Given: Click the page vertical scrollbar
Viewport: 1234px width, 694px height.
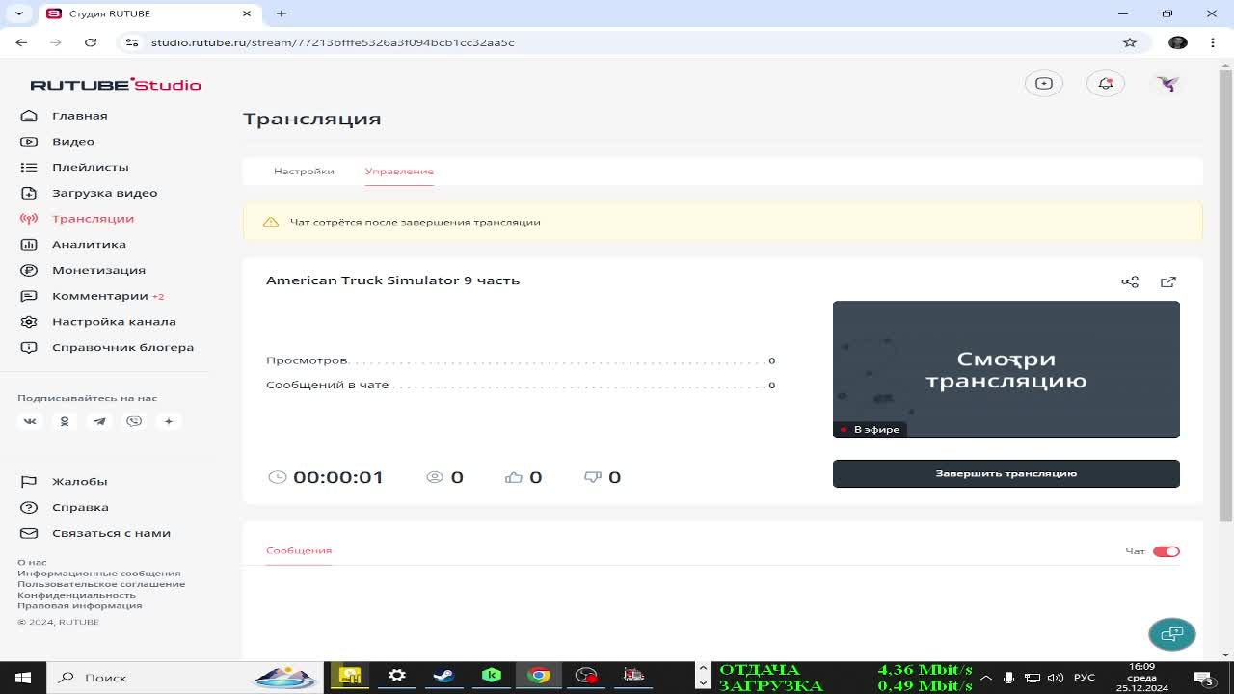Looking at the screenshot, I should (1226, 295).
